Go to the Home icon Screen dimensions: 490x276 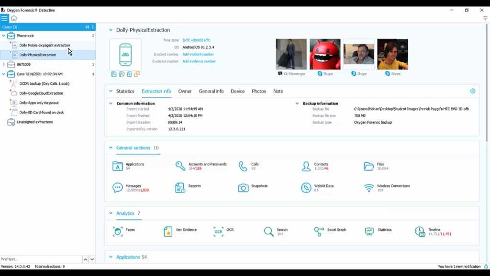pyautogui.click(x=14, y=19)
